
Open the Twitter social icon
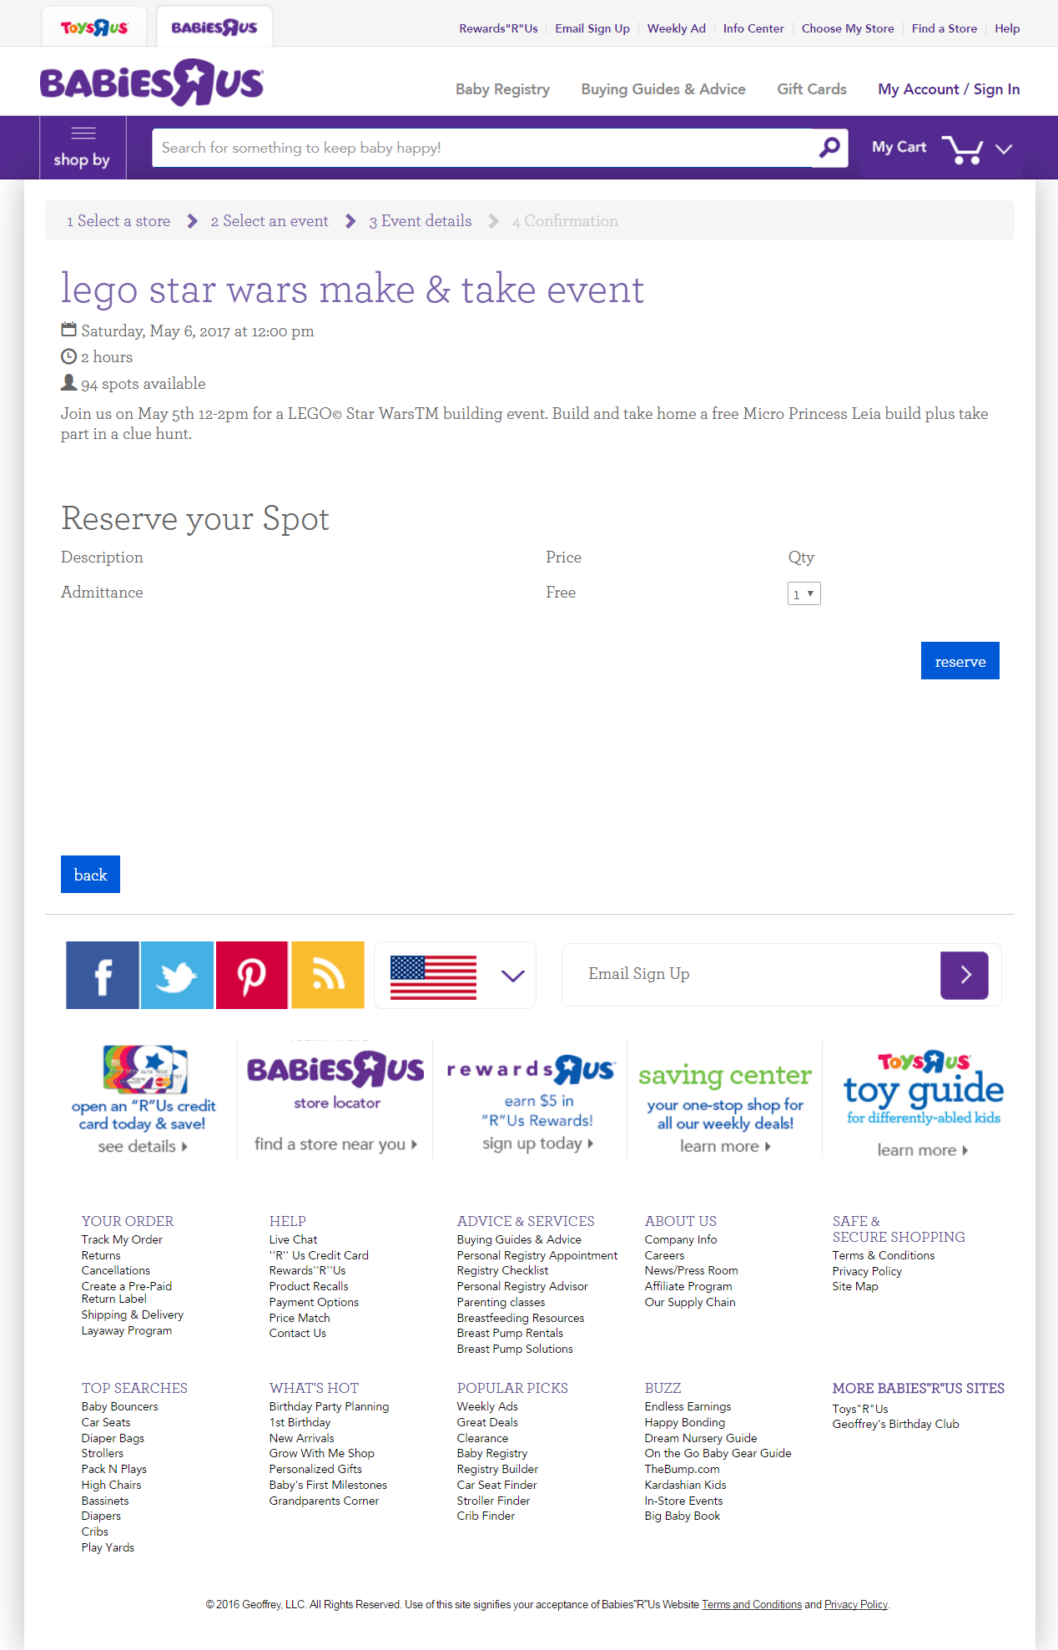pos(177,975)
